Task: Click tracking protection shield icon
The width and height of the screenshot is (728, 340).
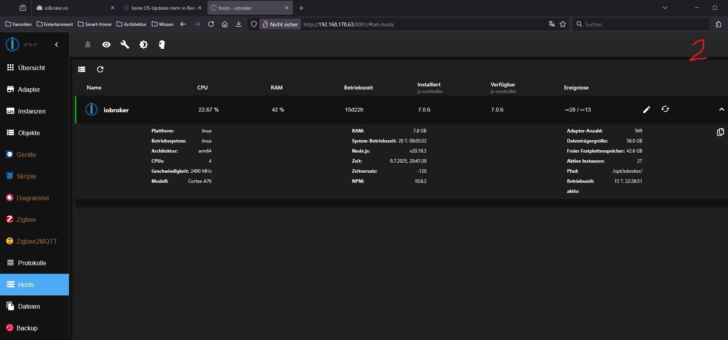Action: click(254, 24)
